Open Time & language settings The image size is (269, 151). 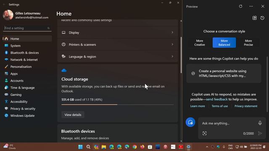[x=27, y=88]
